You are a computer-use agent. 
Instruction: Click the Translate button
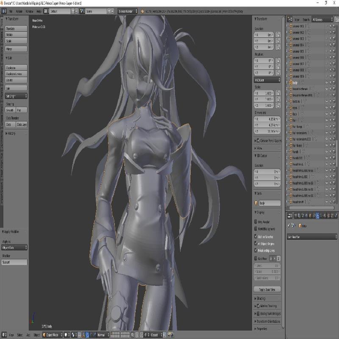pyautogui.click(x=16, y=28)
